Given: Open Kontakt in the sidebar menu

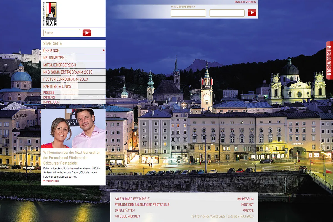Looking at the screenshot, I should [x=73, y=97].
